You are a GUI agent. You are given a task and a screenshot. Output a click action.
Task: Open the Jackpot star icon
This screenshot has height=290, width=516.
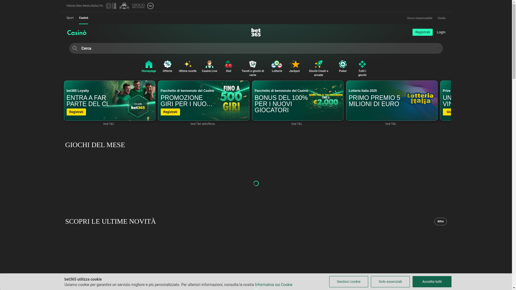click(x=295, y=64)
